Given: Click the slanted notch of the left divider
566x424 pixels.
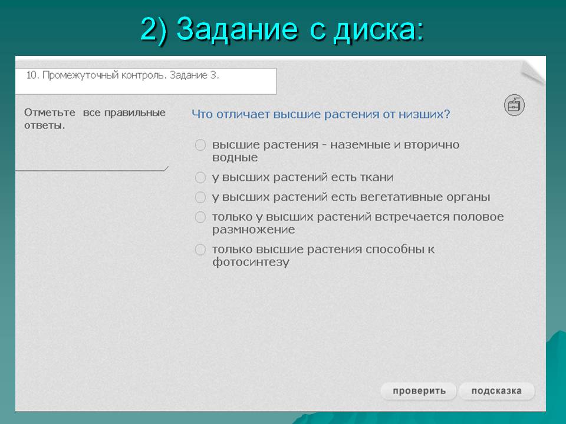Looking at the screenshot, I should point(166,168).
